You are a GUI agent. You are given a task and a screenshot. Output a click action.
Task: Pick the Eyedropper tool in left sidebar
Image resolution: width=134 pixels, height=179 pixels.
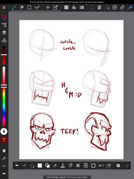(4, 158)
